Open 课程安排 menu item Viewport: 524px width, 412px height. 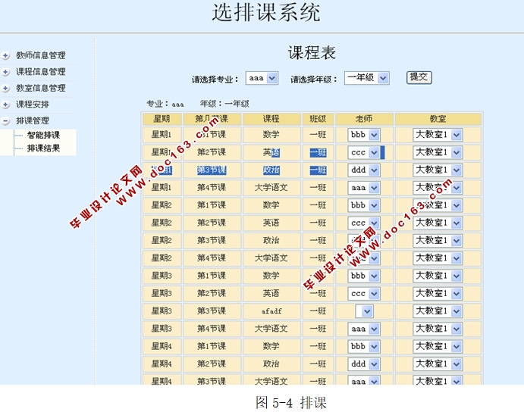click(x=33, y=105)
